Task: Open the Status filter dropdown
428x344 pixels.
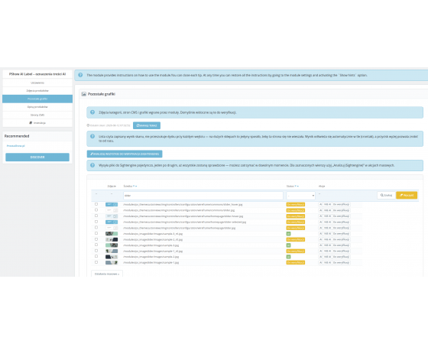Action: coord(301,196)
